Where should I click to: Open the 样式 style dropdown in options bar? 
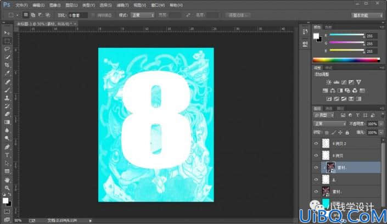(143, 15)
